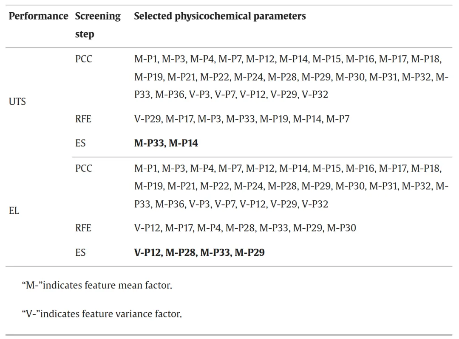
Task: Click the Performance column header
Action: [x=38, y=16]
